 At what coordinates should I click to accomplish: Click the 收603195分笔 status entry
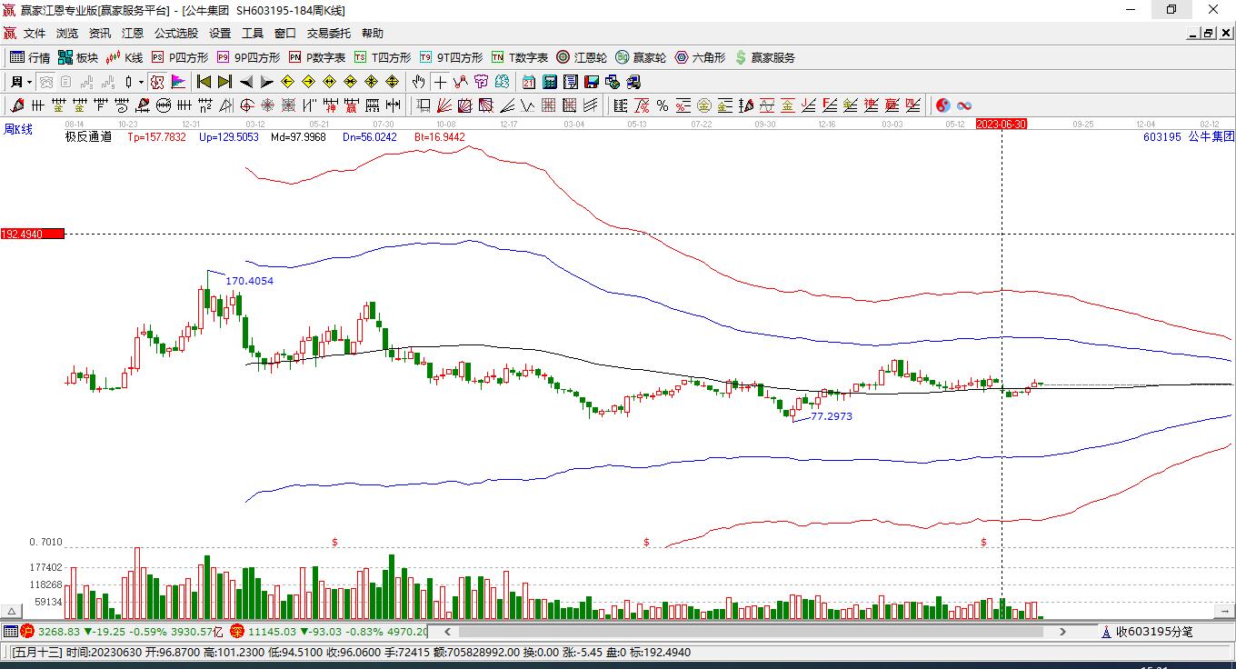1154,632
